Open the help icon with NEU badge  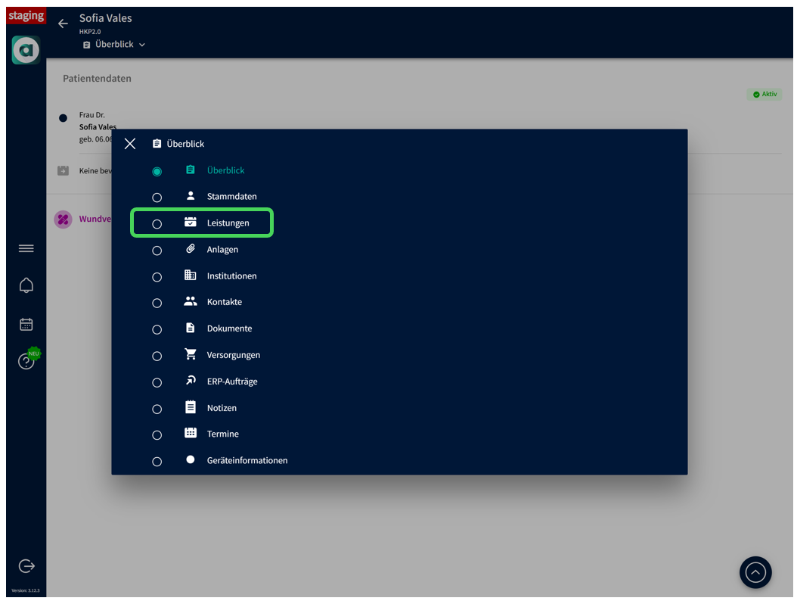tap(26, 361)
